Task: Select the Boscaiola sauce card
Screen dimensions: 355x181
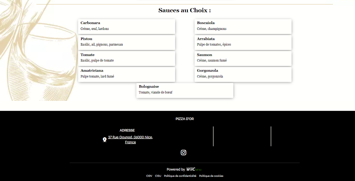Action: [243, 27]
